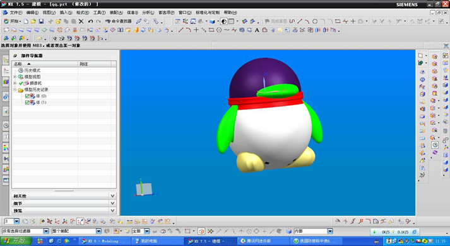Collapse the 模型历史记录 tree node

(x=15, y=89)
